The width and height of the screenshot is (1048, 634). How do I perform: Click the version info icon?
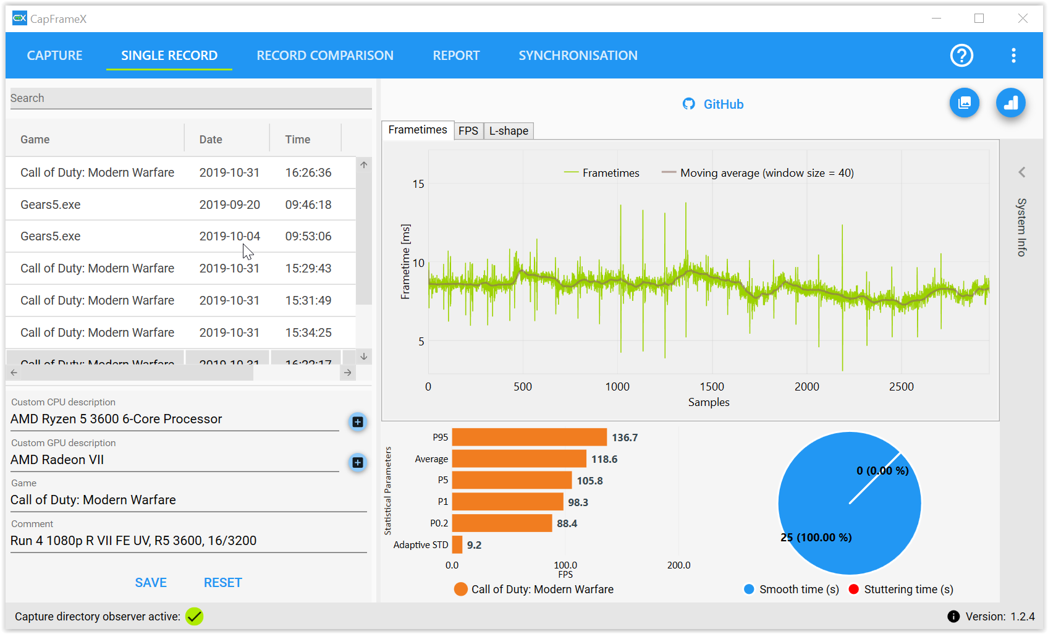(x=953, y=616)
